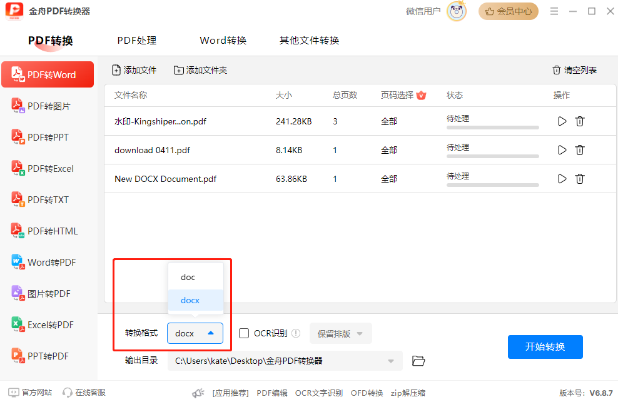Screen dimensions: 618x402
Task: Click progress bar of download 0411.pdf
Action: (493, 156)
